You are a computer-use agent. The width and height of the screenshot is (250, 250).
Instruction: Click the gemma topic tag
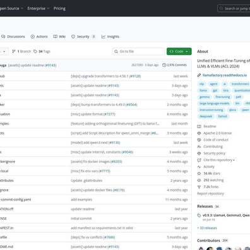[205, 97]
